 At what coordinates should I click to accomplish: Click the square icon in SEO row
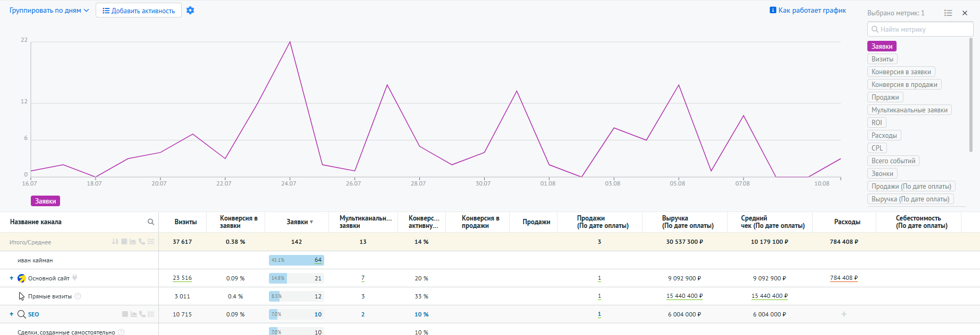coord(125,314)
